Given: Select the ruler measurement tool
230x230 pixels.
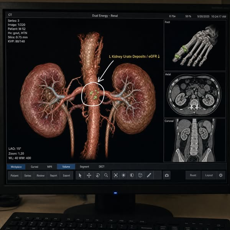Looking at the screenshot, I should tap(149, 175).
